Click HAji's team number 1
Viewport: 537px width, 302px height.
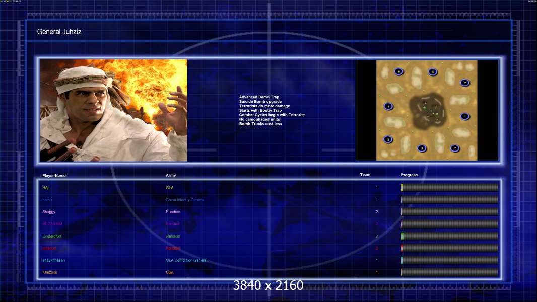click(377, 188)
